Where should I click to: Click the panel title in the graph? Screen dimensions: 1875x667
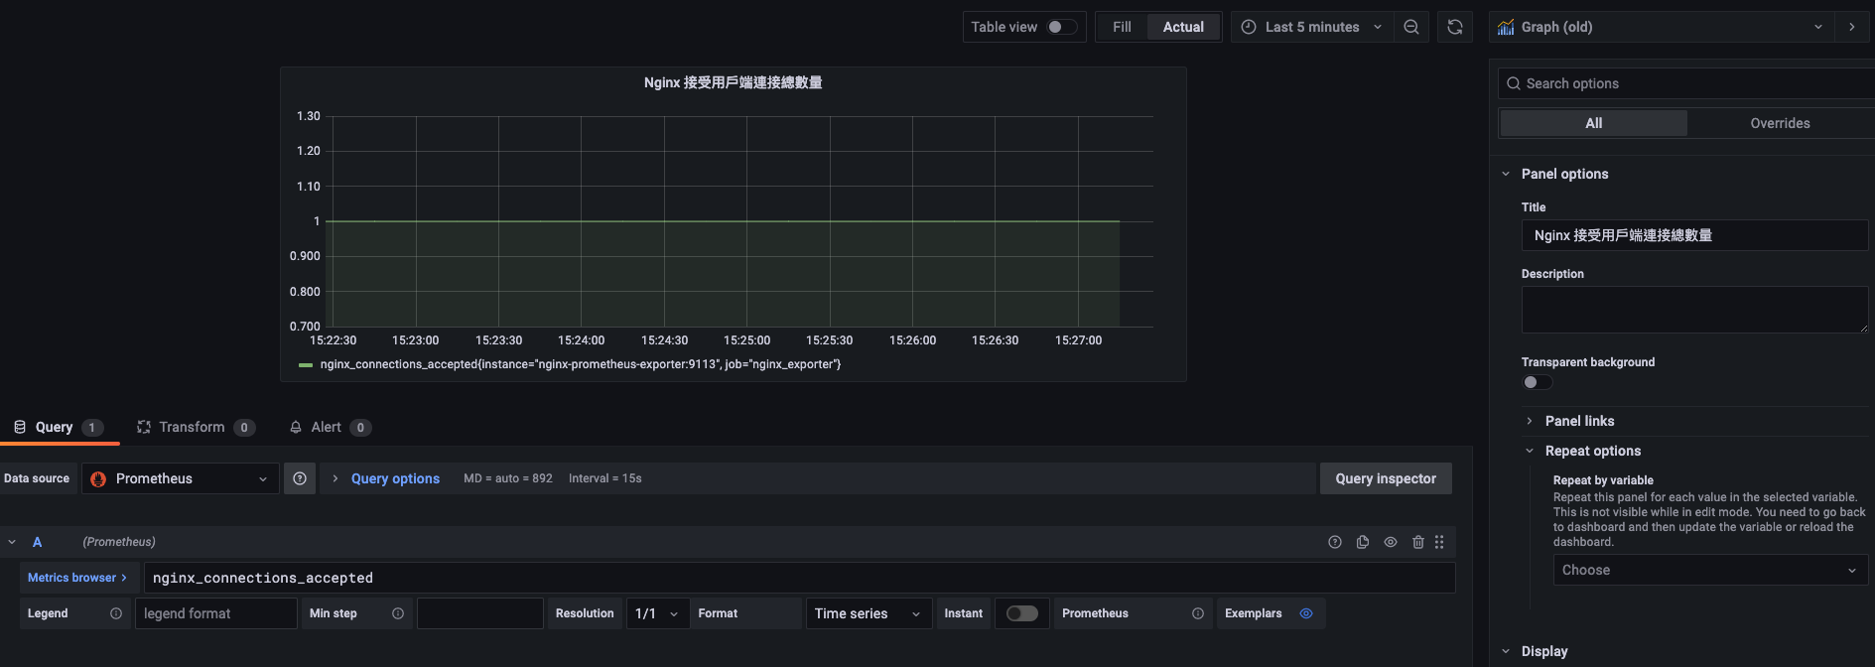733,82
